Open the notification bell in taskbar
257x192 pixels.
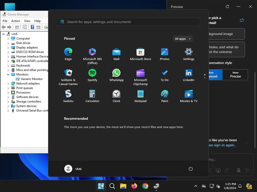tap(240, 186)
